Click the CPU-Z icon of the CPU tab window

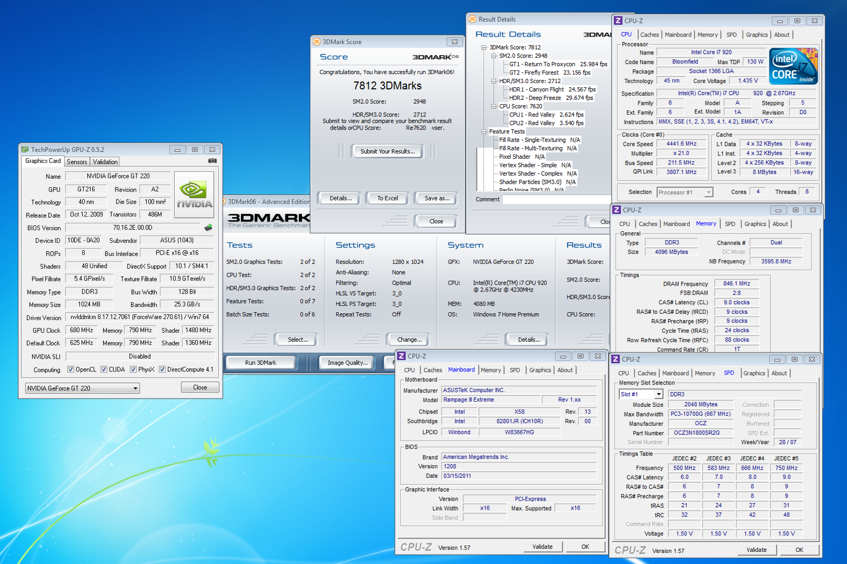coord(618,21)
